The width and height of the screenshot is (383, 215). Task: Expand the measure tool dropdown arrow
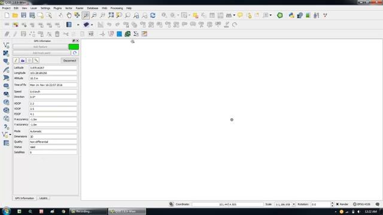234,16
